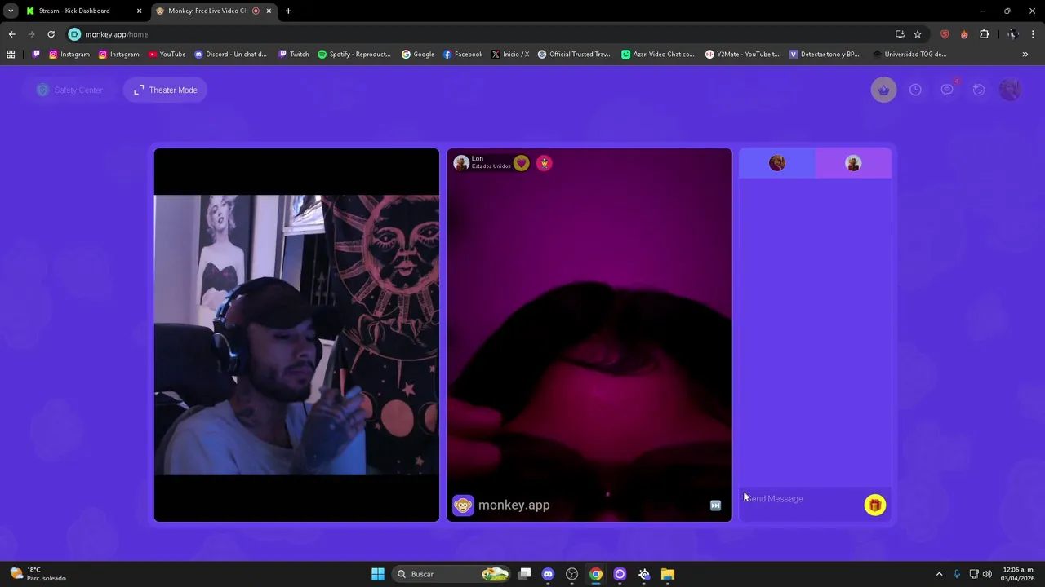
Task: Open Task View on taskbar
Action: [524, 574]
